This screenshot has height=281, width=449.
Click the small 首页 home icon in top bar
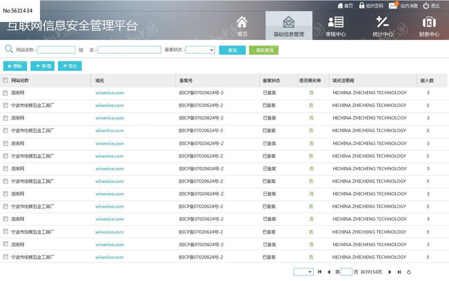[340, 6]
